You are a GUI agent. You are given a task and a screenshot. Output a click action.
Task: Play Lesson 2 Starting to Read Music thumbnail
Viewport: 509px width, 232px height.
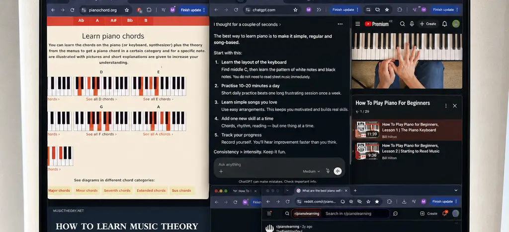point(367,151)
